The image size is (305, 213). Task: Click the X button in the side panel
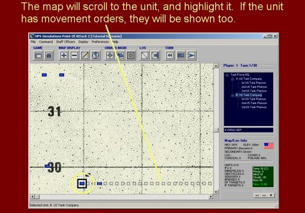click(x=271, y=195)
